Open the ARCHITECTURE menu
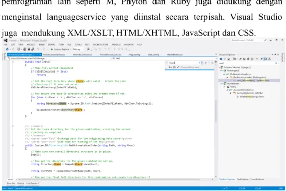The image size is (286, 191). (100, 45)
